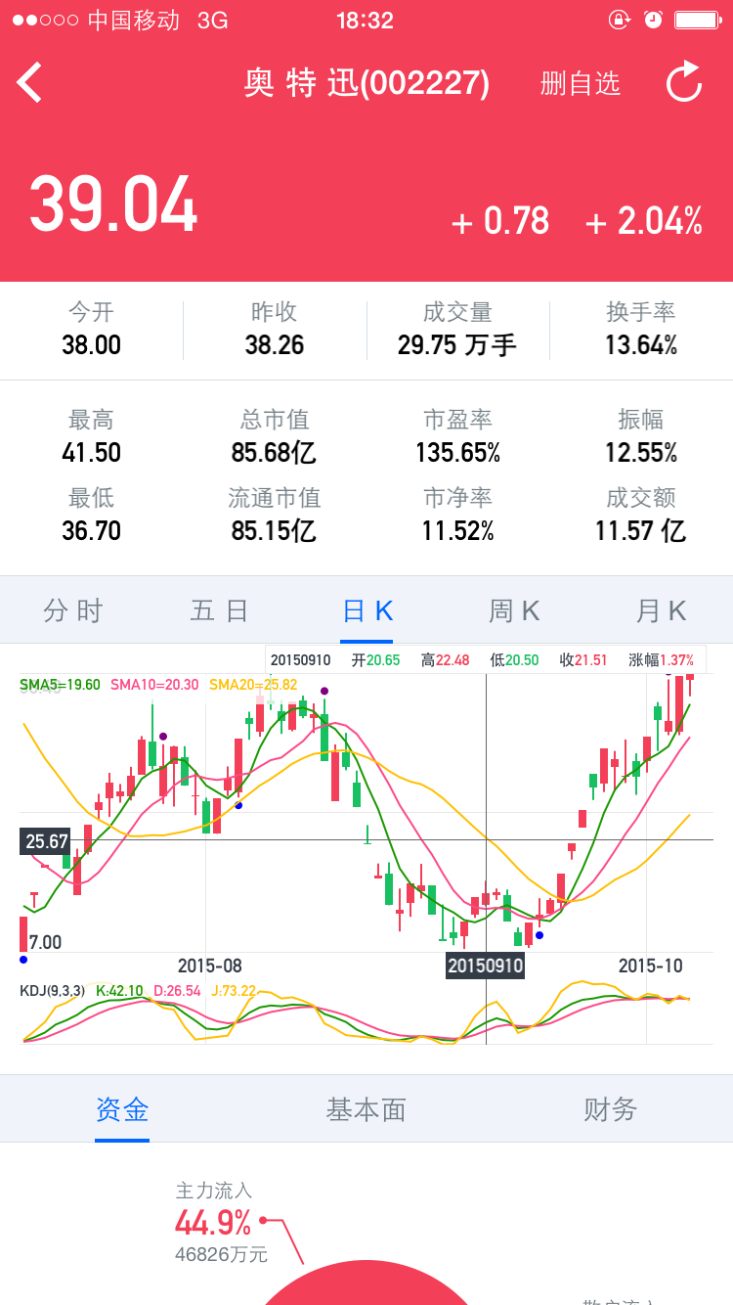Image resolution: width=733 pixels, height=1305 pixels.
Task: Tap the K:42.10 indicator value
Action: [x=120, y=991]
